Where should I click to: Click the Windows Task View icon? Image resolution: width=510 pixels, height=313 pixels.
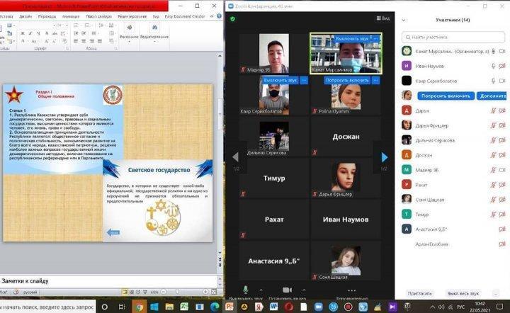coord(122,307)
